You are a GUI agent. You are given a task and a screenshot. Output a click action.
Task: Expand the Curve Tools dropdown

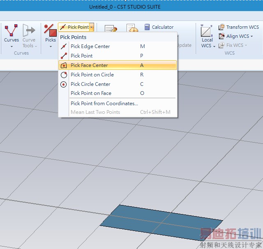coord(36,46)
